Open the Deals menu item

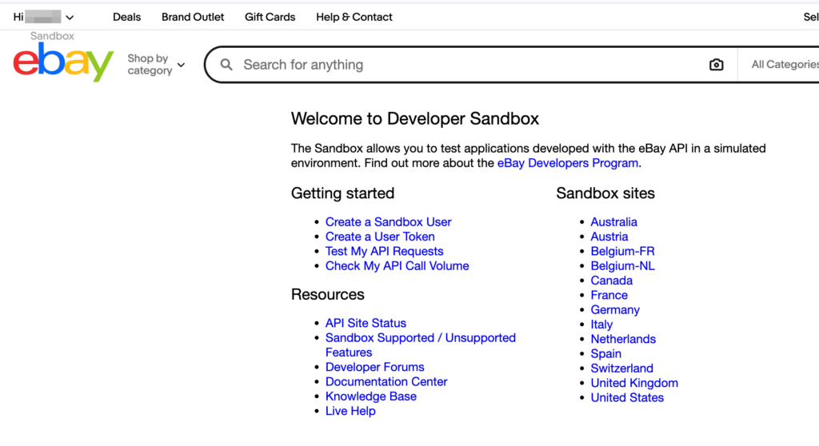pos(127,18)
